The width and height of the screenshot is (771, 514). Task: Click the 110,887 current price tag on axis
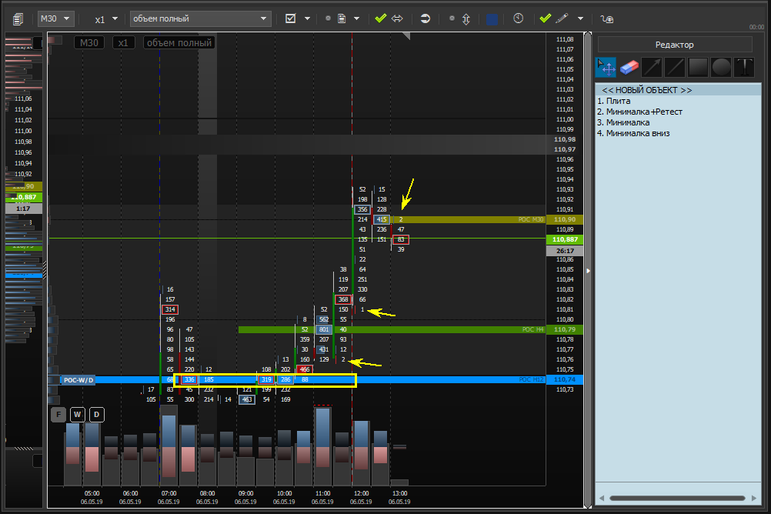point(565,239)
